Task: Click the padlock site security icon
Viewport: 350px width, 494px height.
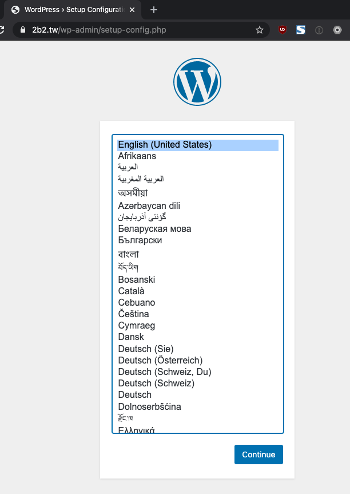Action: coord(23,30)
